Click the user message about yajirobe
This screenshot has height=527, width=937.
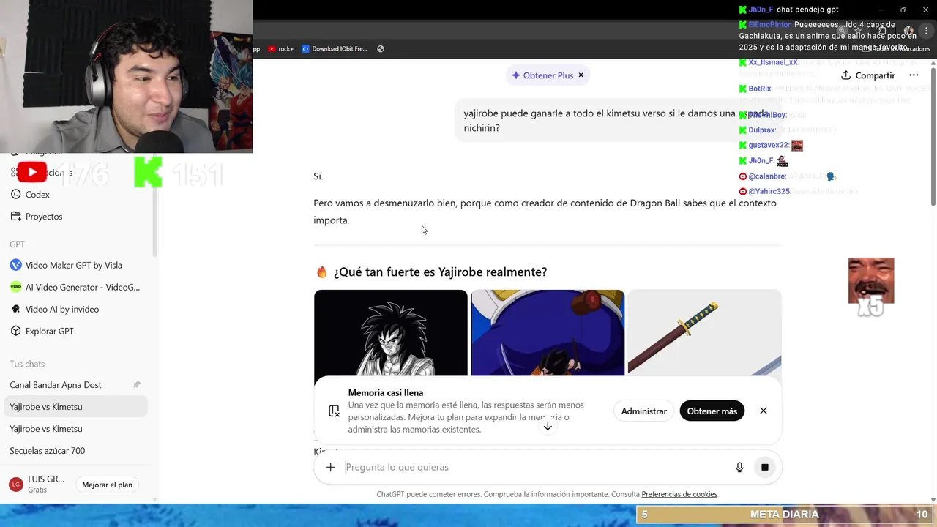pos(617,121)
